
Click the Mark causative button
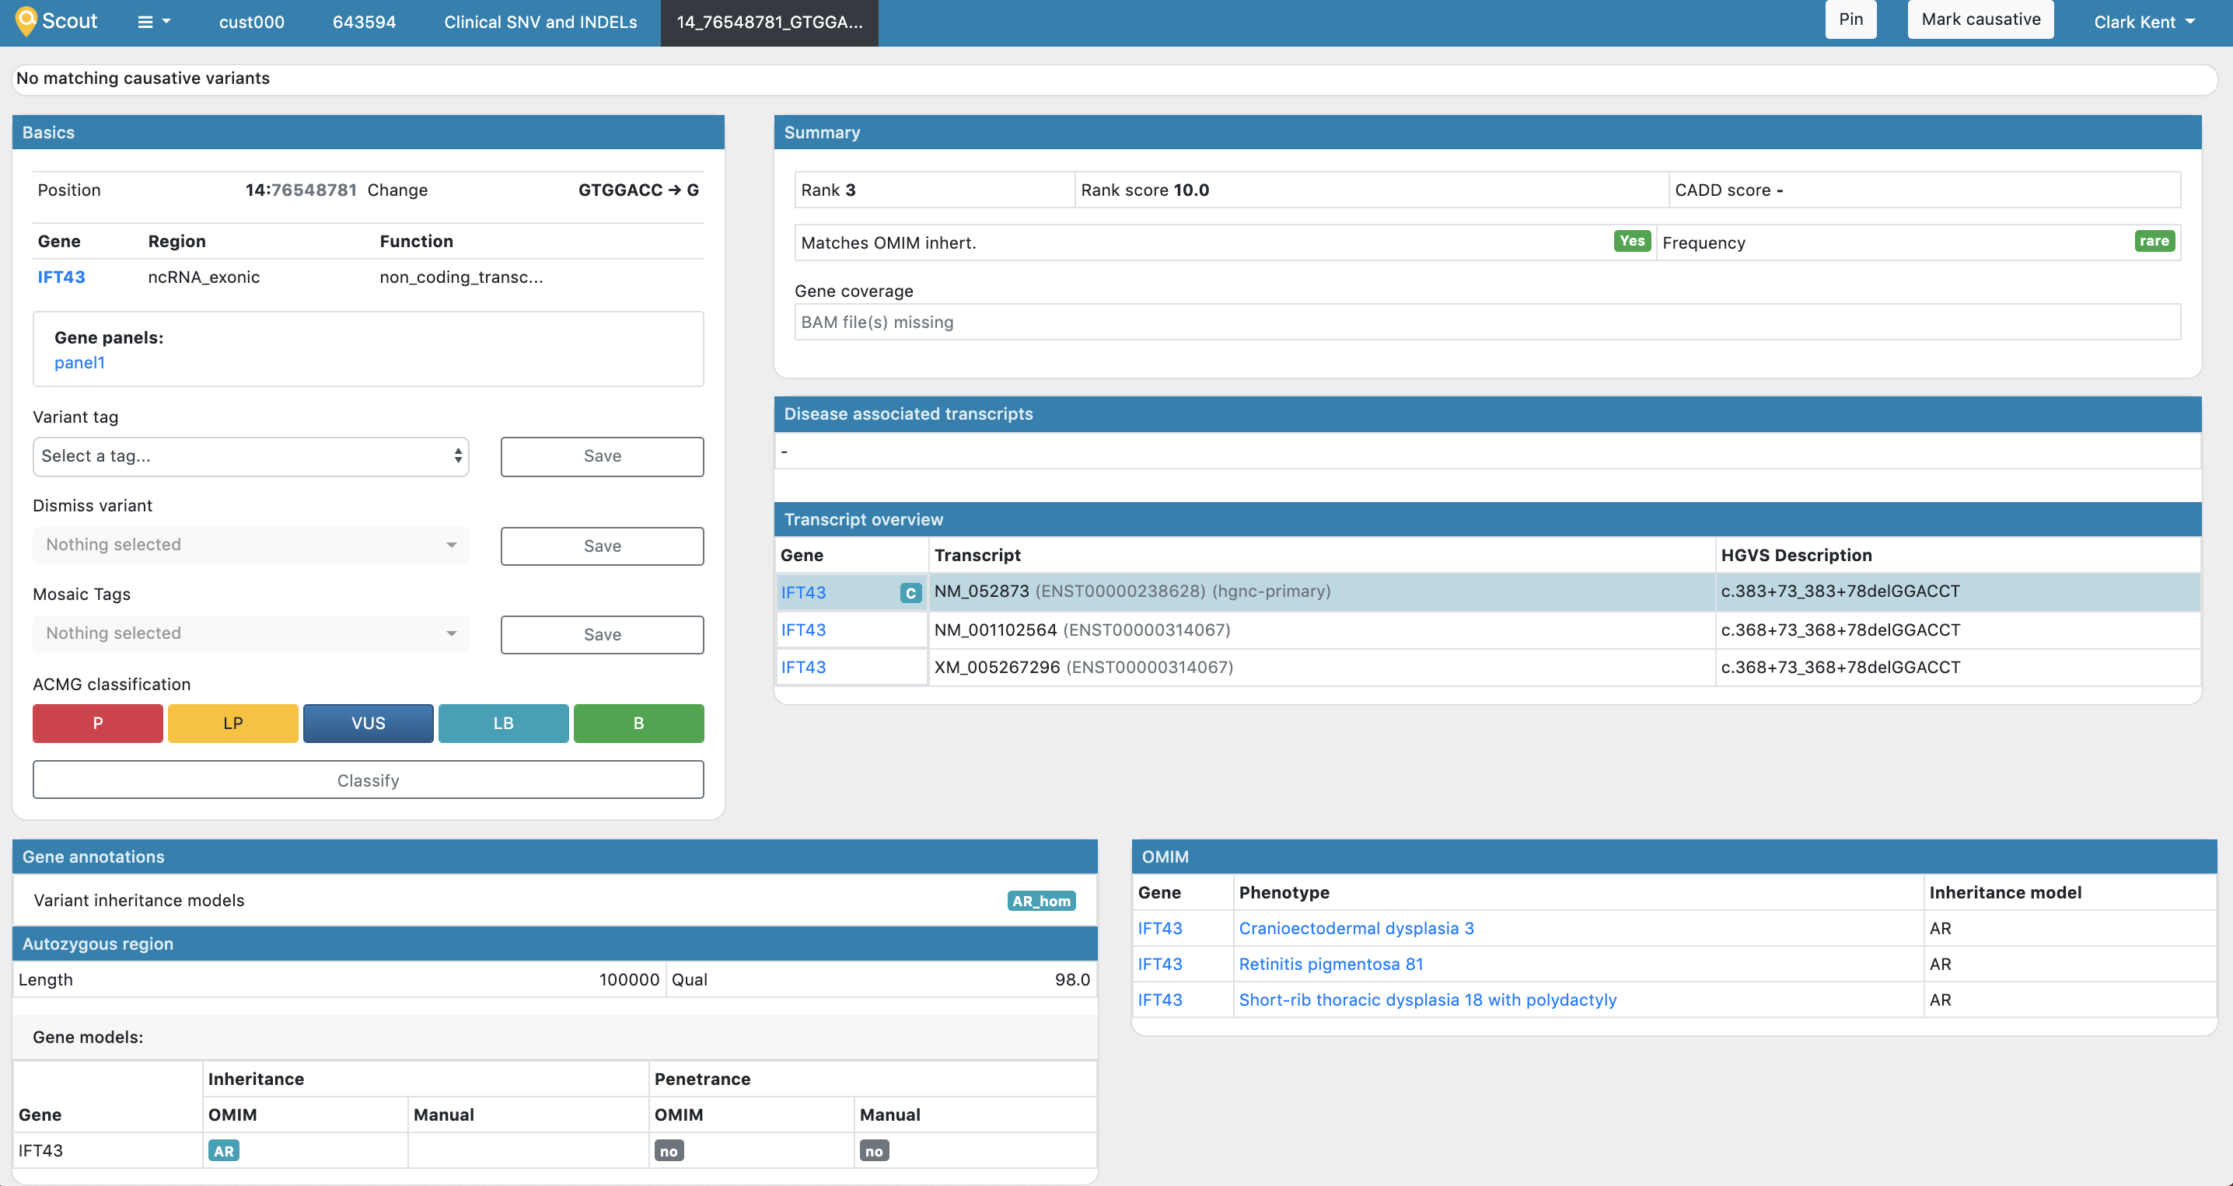pyautogui.click(x=1980, y=19)
